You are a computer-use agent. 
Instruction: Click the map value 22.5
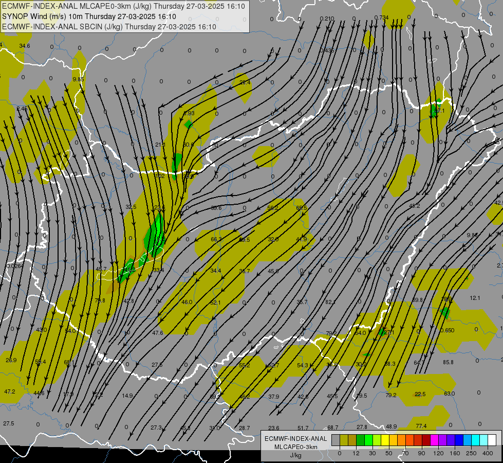(420, 394)
